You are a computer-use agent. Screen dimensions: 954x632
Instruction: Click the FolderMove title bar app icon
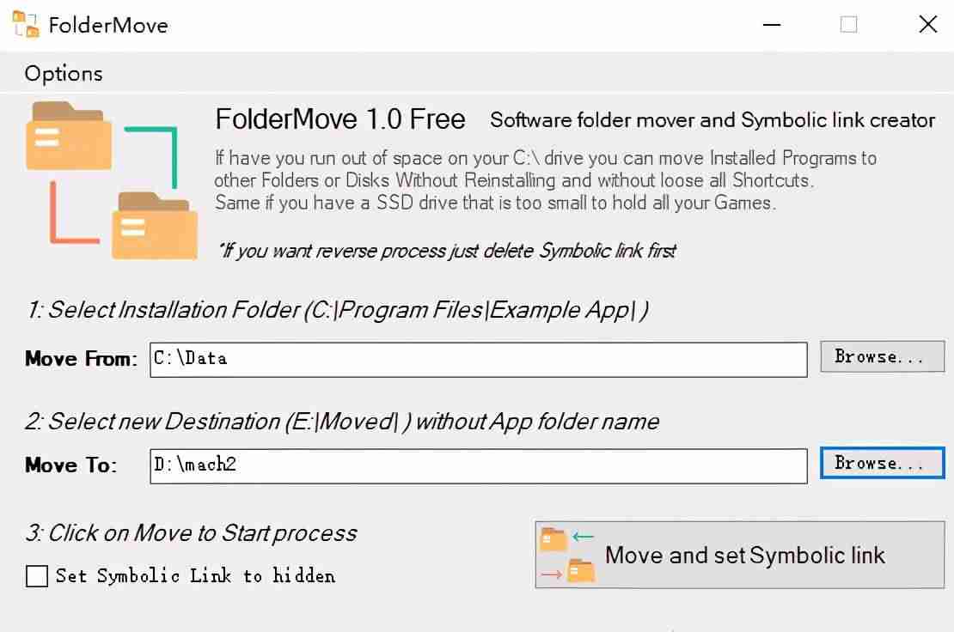[26, 24]
